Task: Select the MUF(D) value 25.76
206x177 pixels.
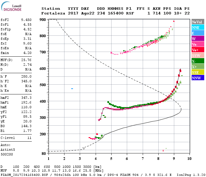Action: click(x=26, y=60)
